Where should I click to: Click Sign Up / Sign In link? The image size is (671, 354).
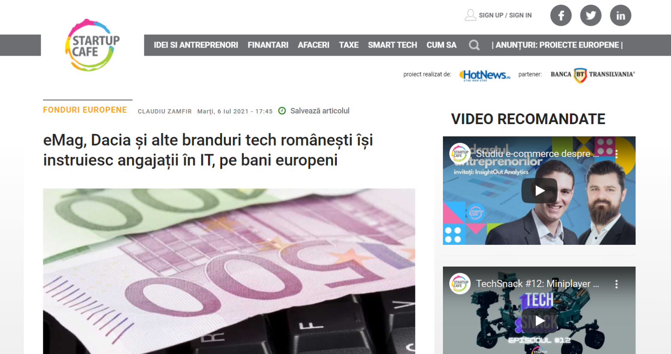(x=505, y=15)
